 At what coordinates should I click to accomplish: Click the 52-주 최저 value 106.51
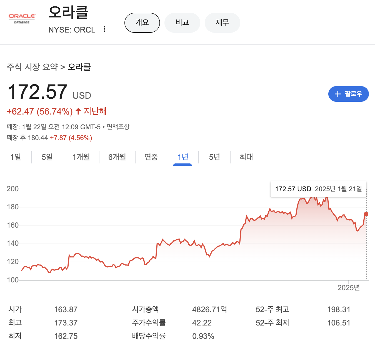click(339, 323)
